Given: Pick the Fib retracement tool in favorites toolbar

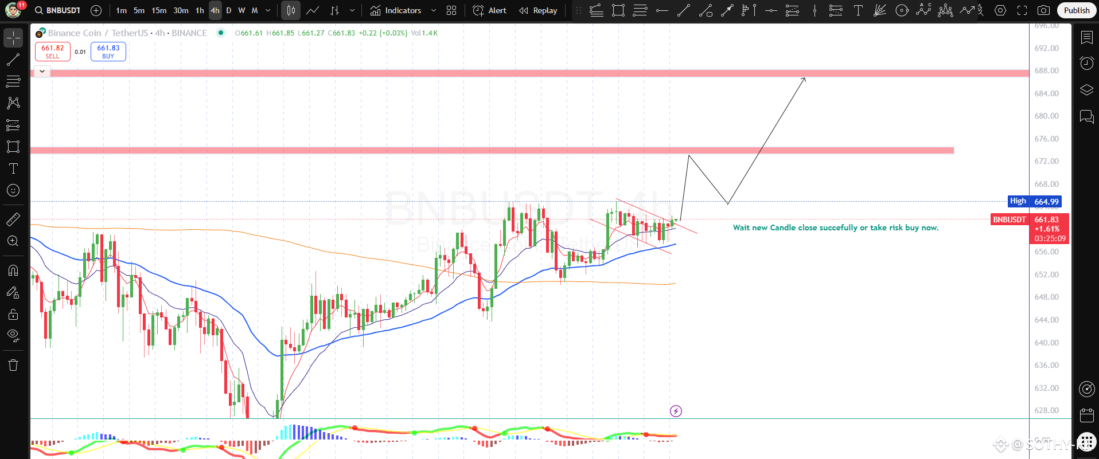Looking at the screenshot, I should [640, 10].
